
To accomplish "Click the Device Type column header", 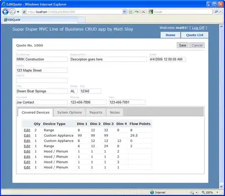I will click(54, 124).
